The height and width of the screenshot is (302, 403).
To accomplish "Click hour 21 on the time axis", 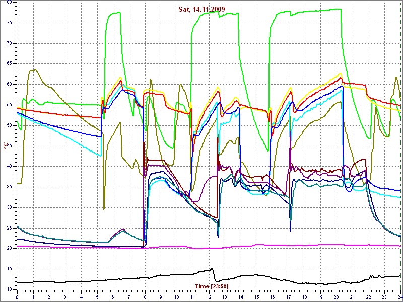I will 353,297.
